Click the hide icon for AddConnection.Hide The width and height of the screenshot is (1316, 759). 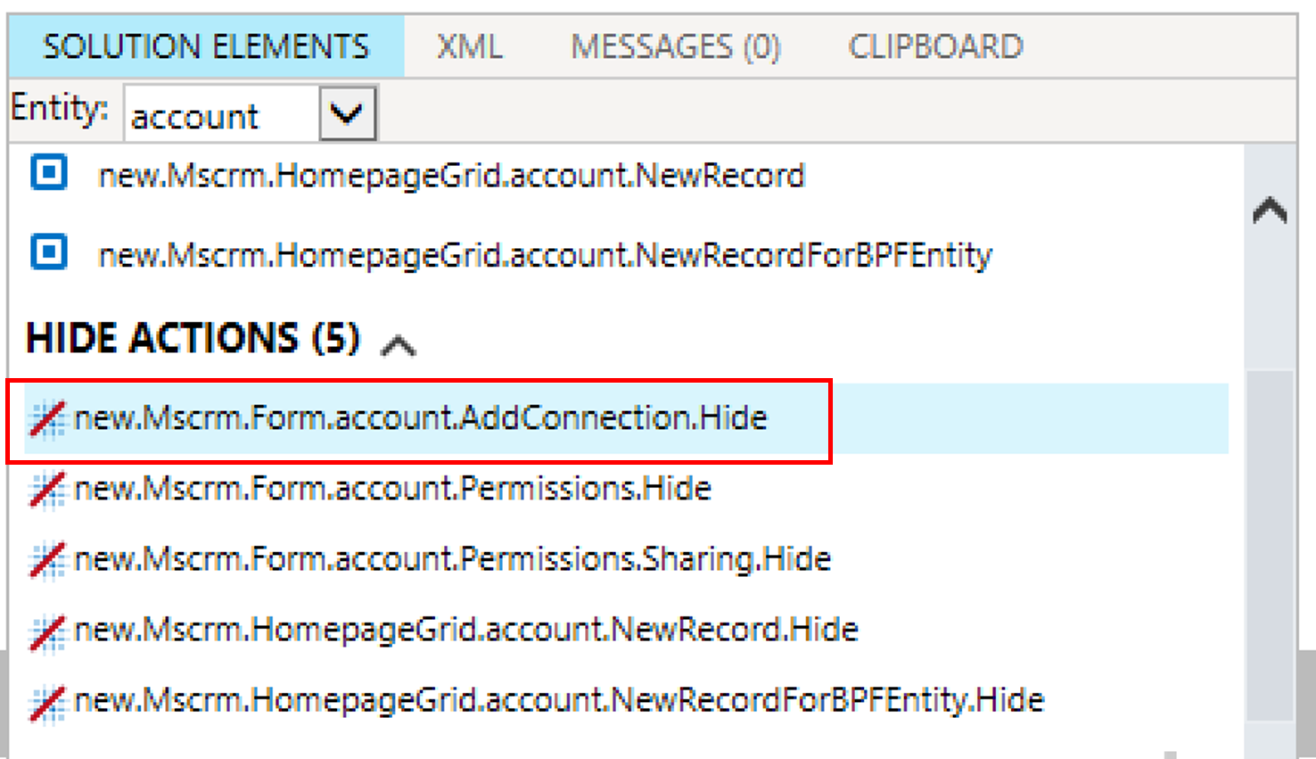click(47, 418)
